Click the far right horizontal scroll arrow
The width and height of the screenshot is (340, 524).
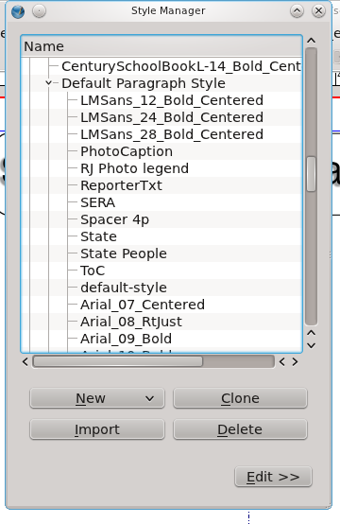[295, 361]
